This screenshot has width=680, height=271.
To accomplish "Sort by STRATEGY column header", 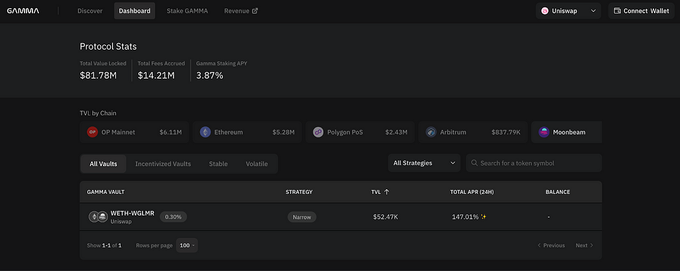I will (299, 192).
